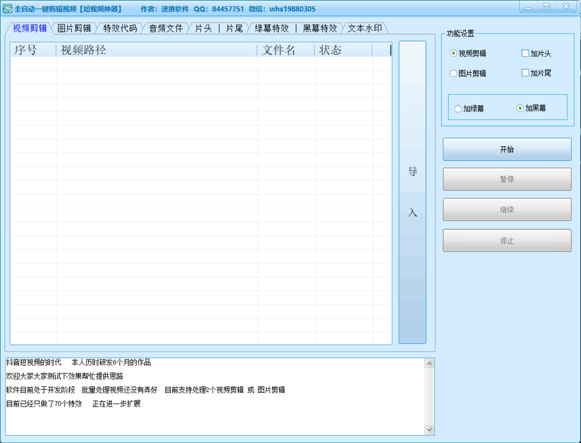Choose the 加绿幕 radio option
Viewport: 581px width, 443px height.
click(458, 109)
